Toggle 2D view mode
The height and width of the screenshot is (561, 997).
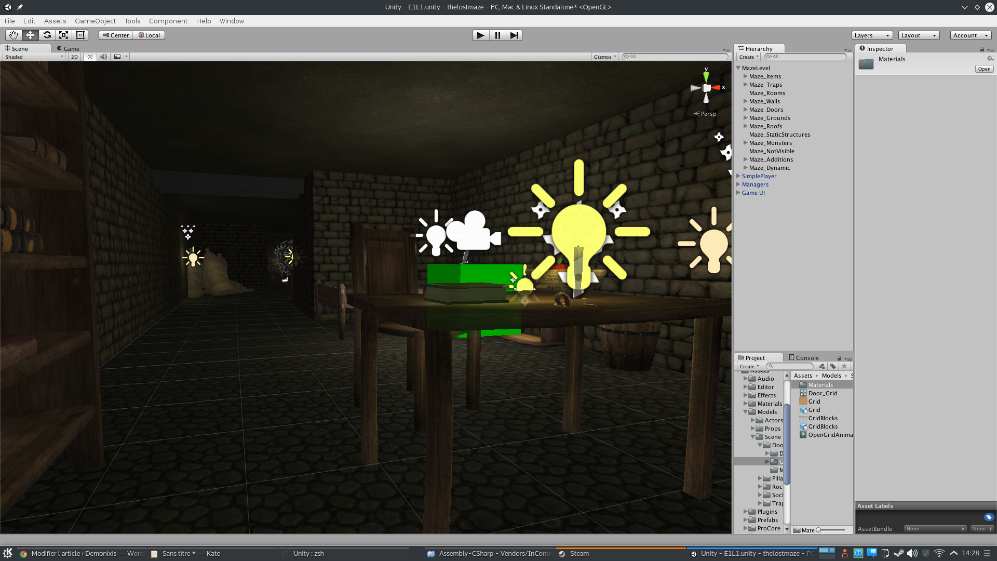73,57
